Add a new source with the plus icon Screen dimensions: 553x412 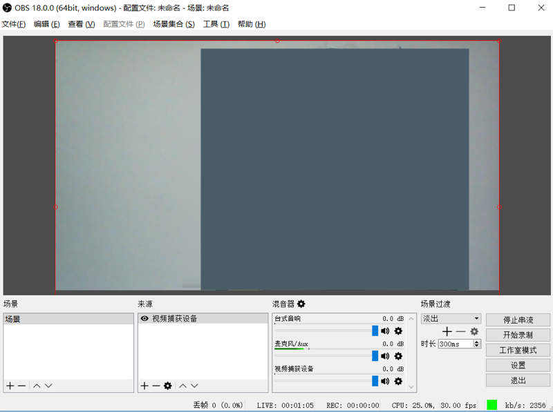(x=144, y=386)
